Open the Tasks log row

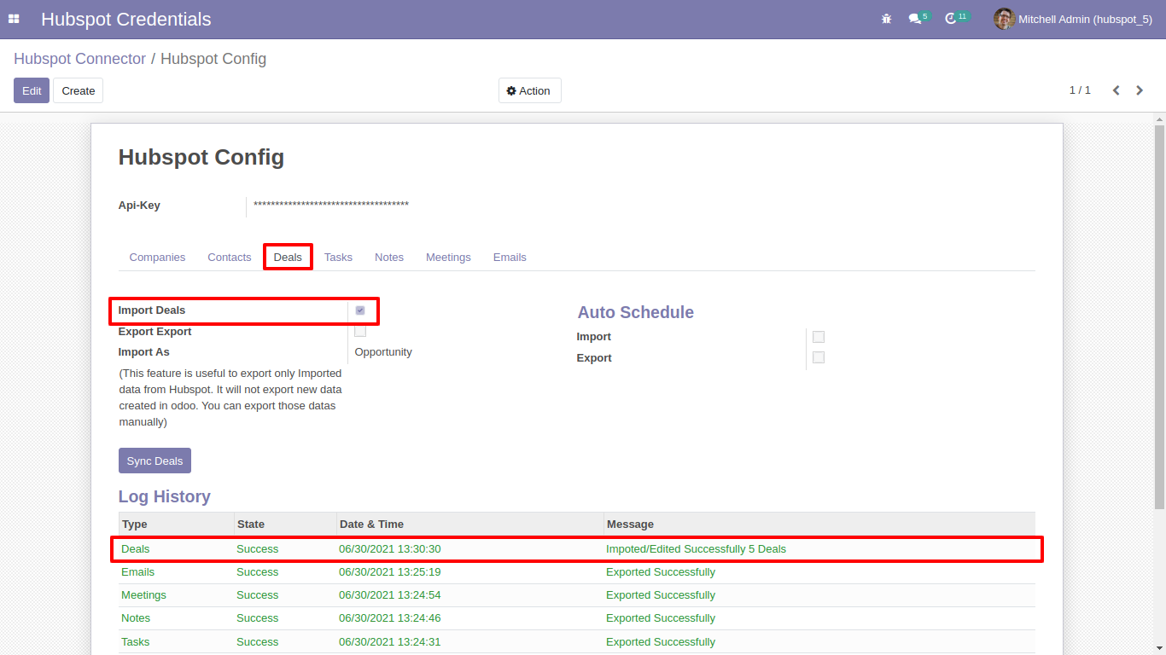(577, 641)
